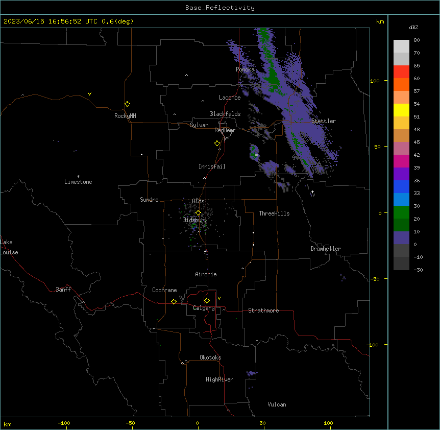Click the purple 36-39 dBZ legend swatch
The image size is (440, 430).
pos(401,174)
